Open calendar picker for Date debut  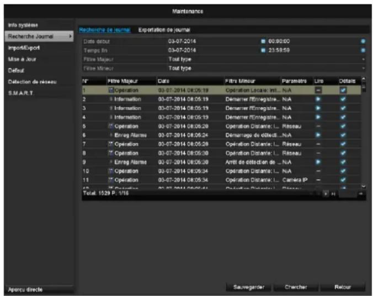point(263,41)
